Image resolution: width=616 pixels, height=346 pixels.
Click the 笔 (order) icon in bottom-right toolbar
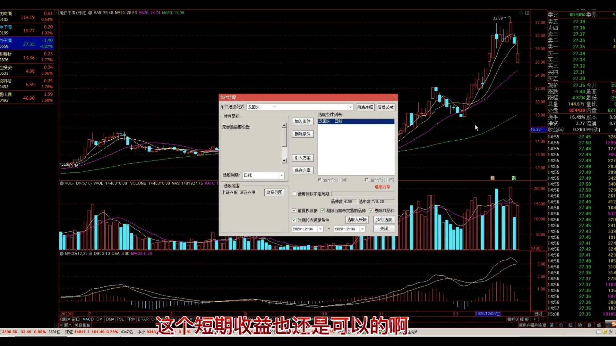click(x=552, y=325)
